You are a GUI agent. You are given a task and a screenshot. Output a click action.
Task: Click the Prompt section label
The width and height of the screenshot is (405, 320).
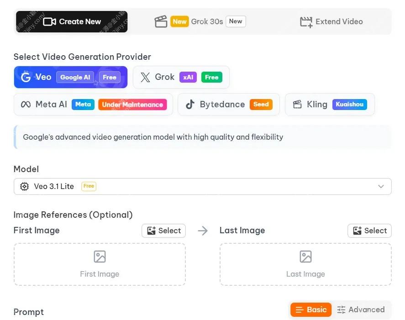coord(29,312)
